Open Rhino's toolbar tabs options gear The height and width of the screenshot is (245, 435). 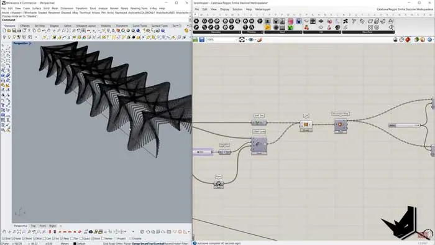(180, 25)
